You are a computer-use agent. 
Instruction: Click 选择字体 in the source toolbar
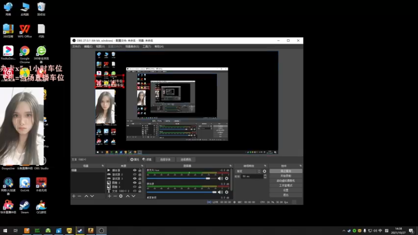[x=165, y=159]
